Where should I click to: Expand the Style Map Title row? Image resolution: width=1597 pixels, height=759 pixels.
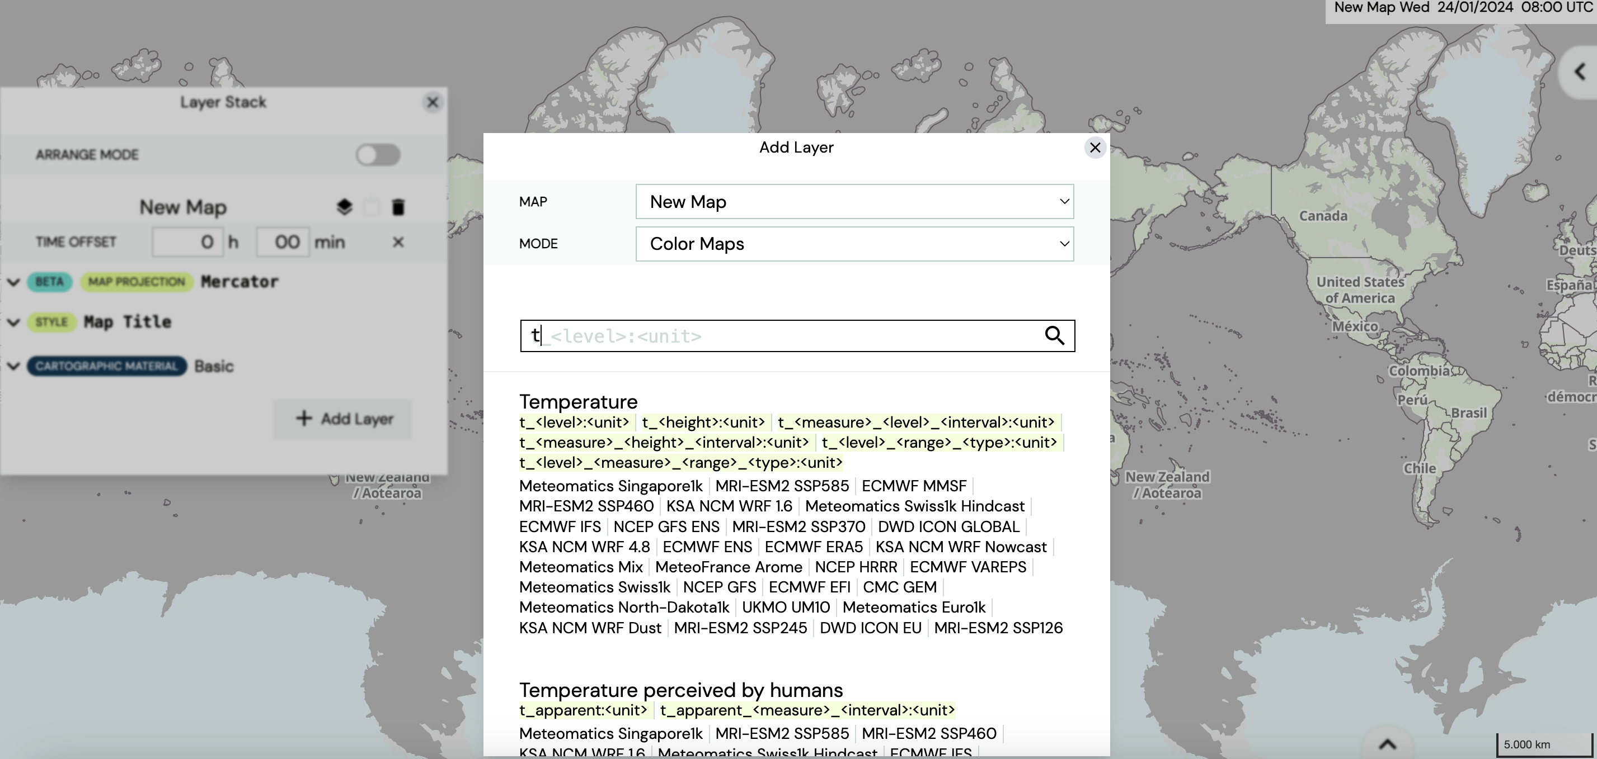(x=13, y=322)
